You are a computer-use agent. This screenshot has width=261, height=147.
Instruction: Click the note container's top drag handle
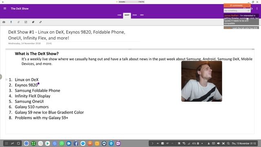pos(130,49)
